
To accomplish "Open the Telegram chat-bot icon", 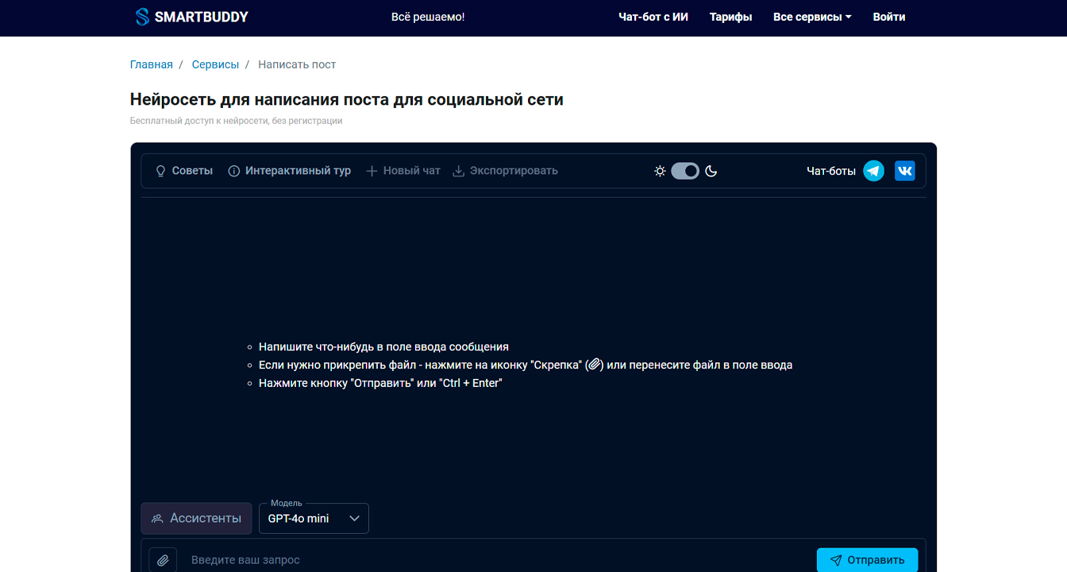I will [873, 171].
